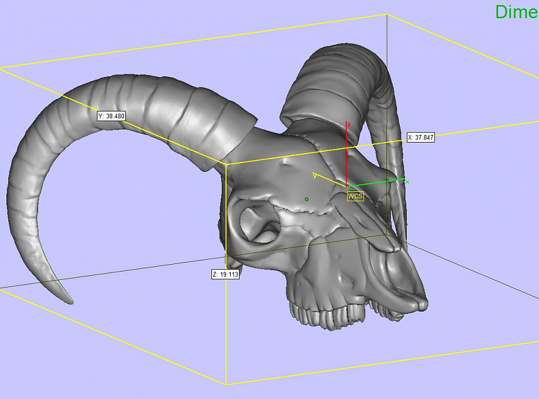Click the Y: 38.480 dimension label

(x=111, y=116)
